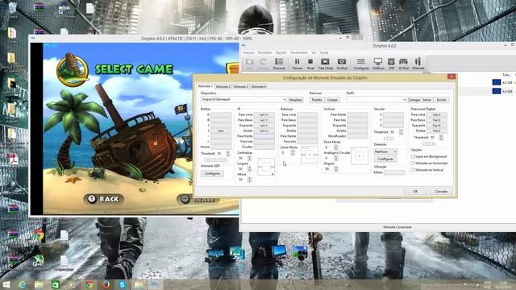Click the Wiimote toolbar icon
Image resolution: width=516 pixels, height=290 pixels.
pos(418,63)
